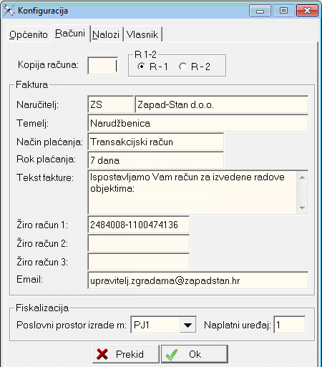322x367 pixels.
Task: Expand the Poslovni prostor dropdown arrow
Action: tap(187, 325)
